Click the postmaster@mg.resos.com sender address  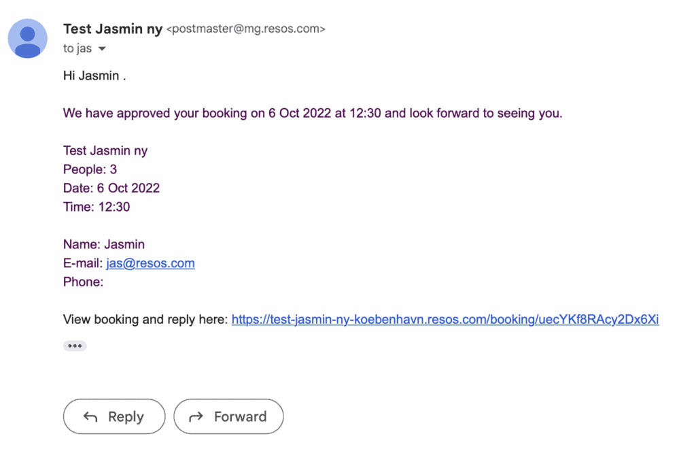tap(246, 29)
